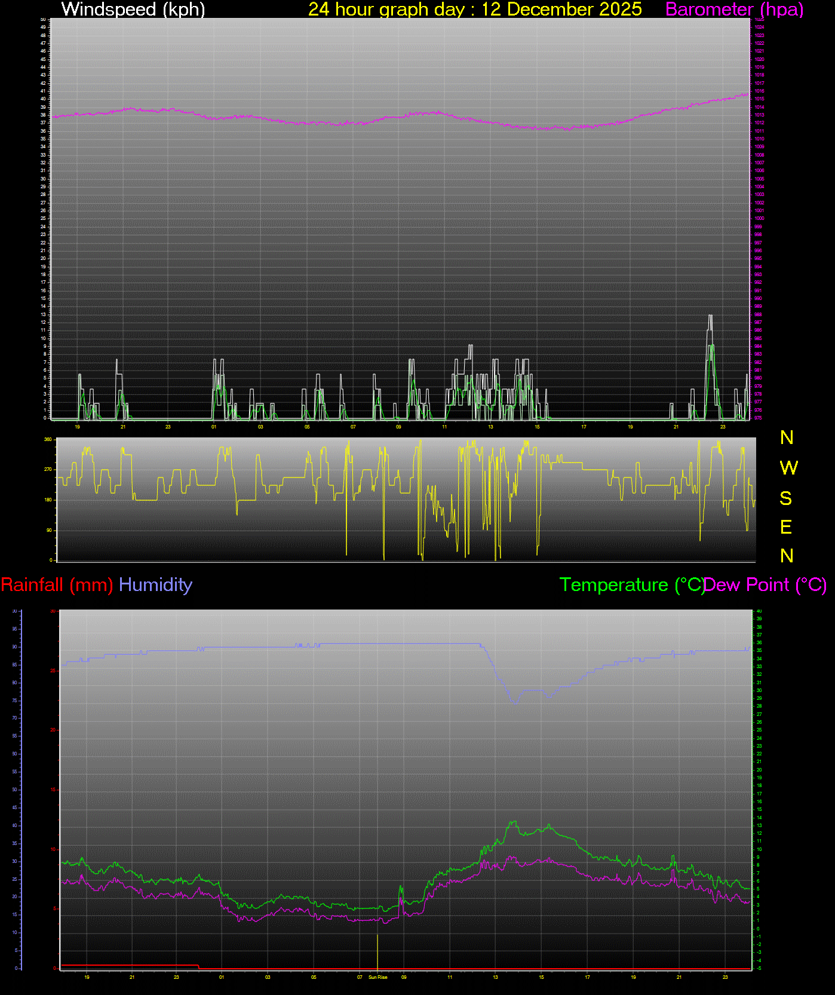Click the bottom "N" compass letter beside wind direction

point(787,556)
